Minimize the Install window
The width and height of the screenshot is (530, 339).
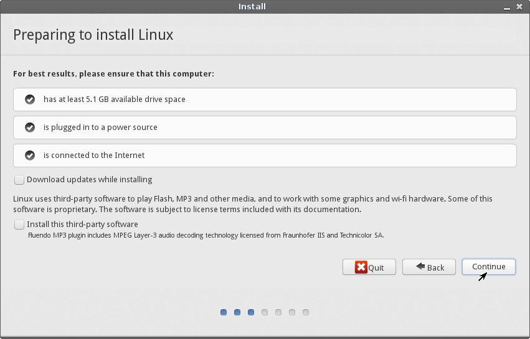[507, 7]
